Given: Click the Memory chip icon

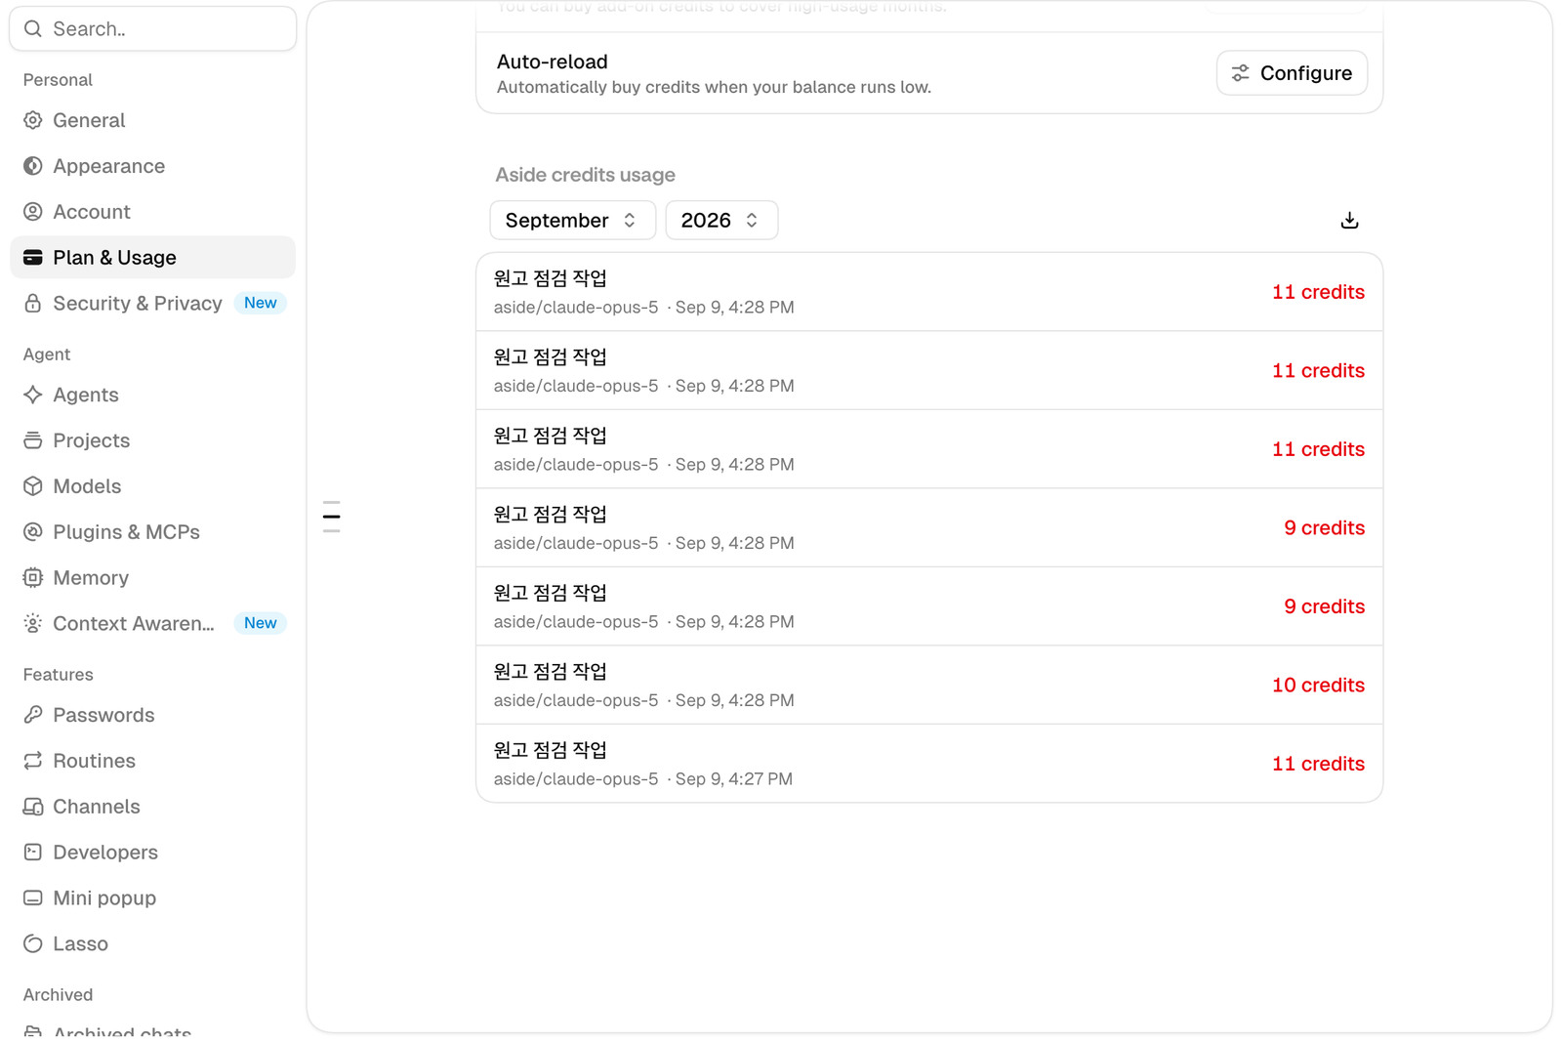Looking at the screenshot, I should pyautogui.click(x=33, y=578).
